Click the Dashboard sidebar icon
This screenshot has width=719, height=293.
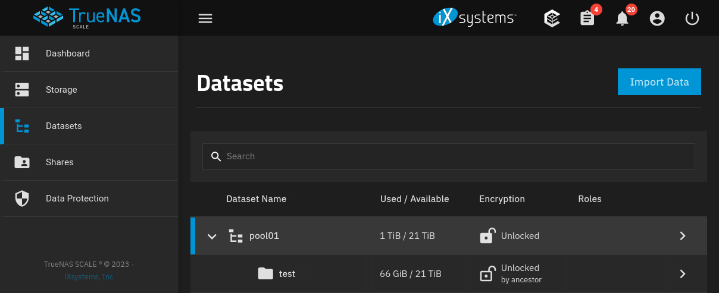[x=22, y=53]
